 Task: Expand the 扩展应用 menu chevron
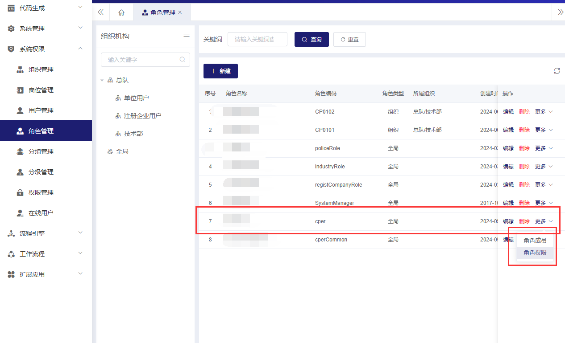click(80, 274)
